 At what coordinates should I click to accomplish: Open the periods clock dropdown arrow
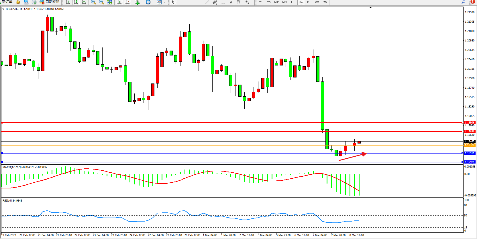click(x=153, y=2)
